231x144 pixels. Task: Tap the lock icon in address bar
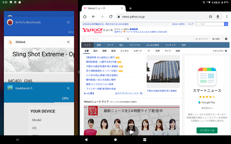[x=119, y=17]
